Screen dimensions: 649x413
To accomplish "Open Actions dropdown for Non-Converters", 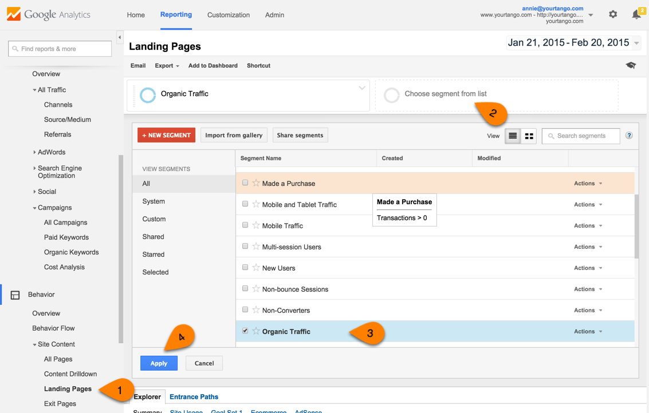I will (588, 310).
